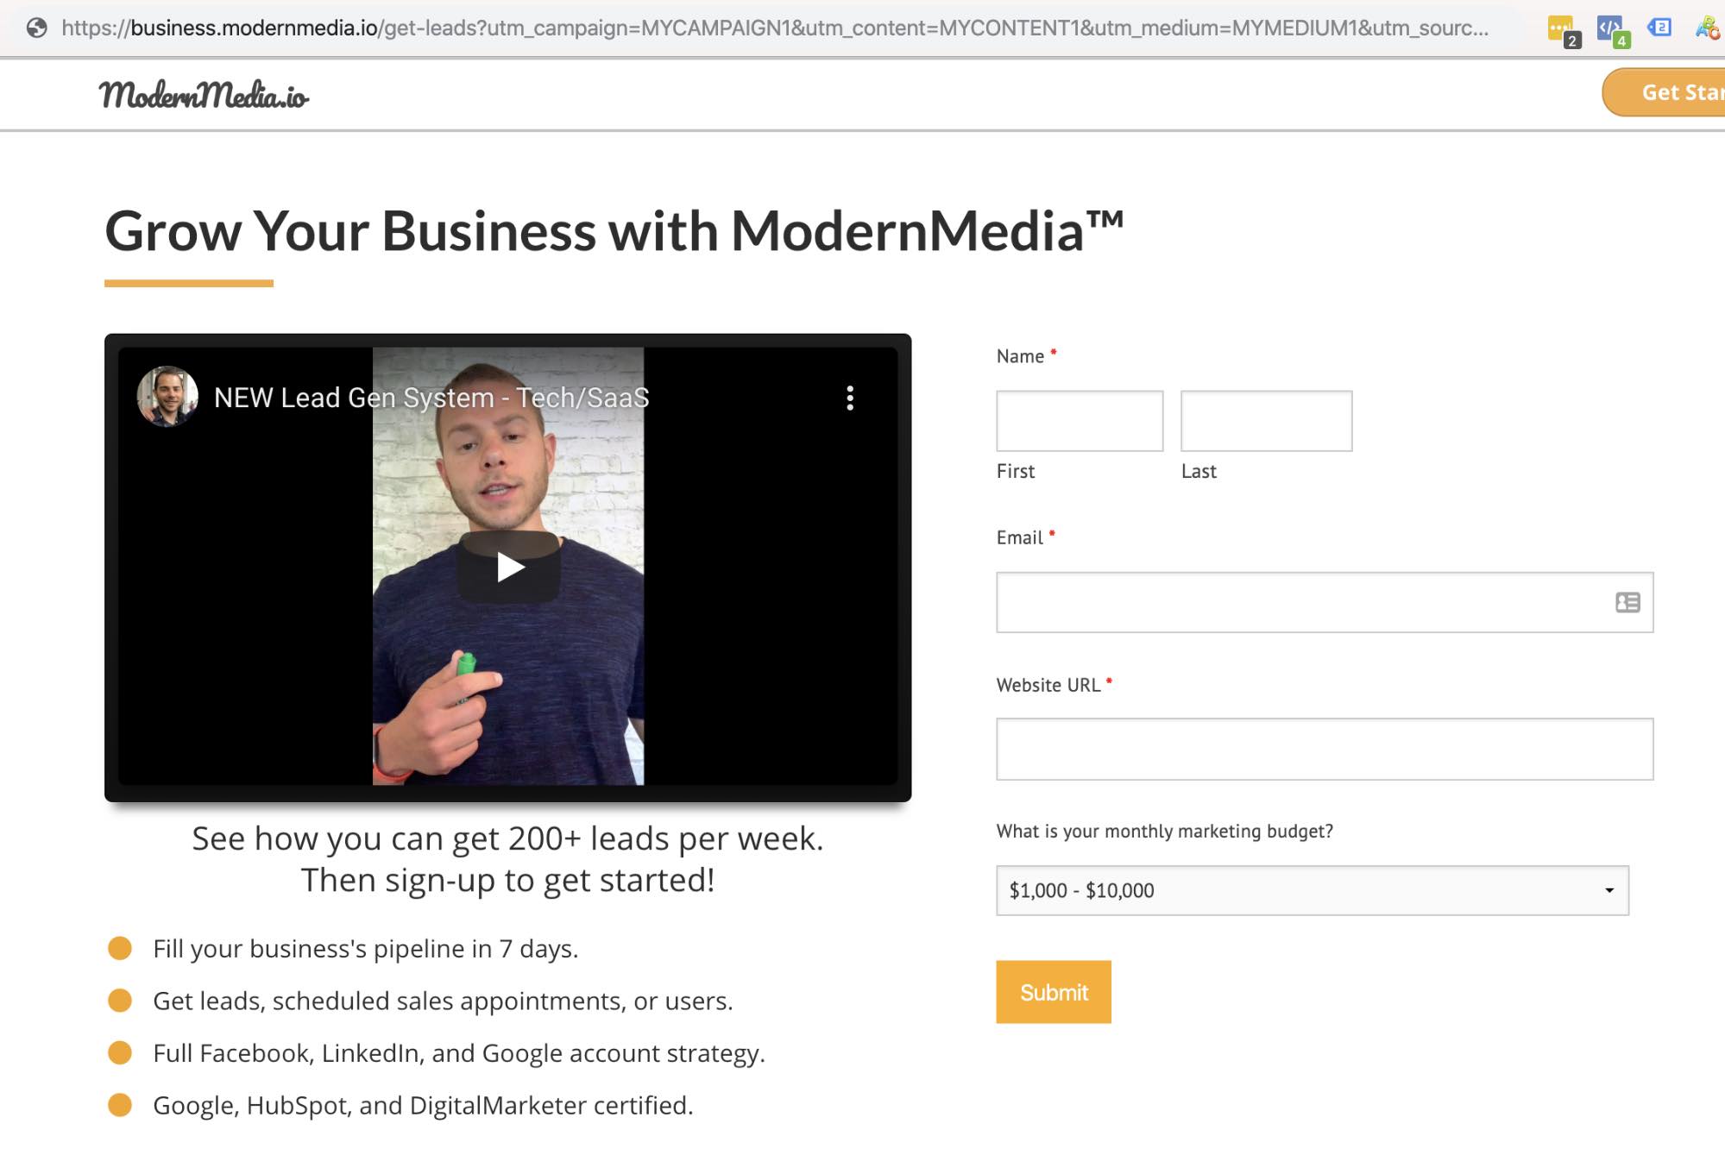Click the Name label

pos(1020,356)
